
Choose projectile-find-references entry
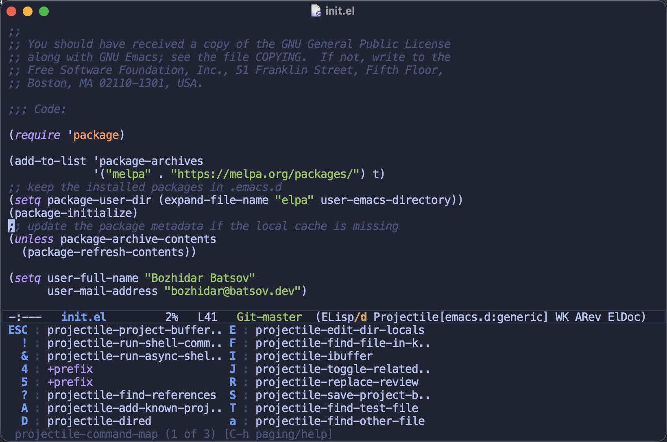coord(132,395)
